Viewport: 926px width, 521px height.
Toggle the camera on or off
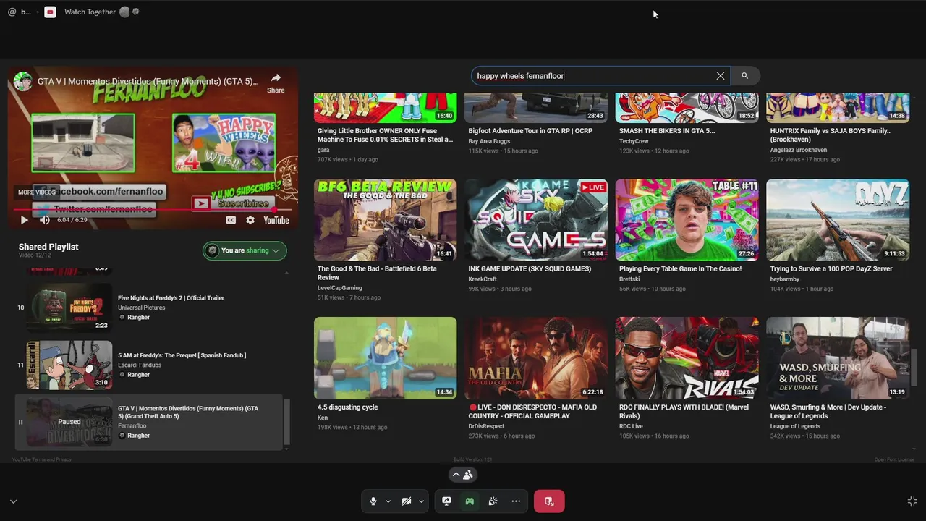(407, 501)
